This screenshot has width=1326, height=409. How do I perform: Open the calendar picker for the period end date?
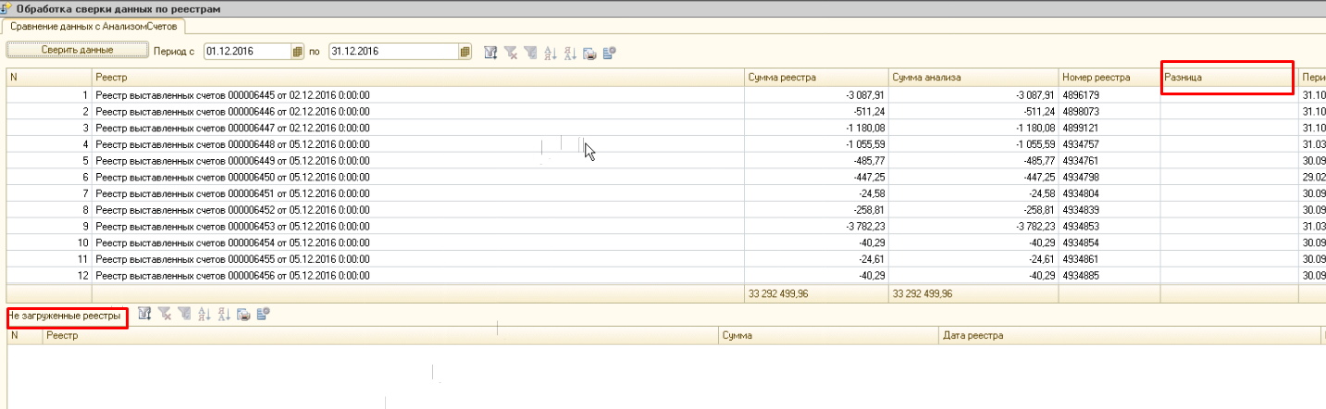465,52
